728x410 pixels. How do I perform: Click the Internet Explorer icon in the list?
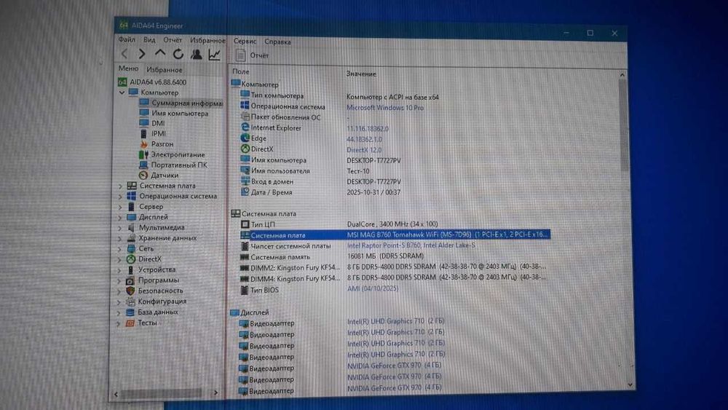click(x=245, y=127)
